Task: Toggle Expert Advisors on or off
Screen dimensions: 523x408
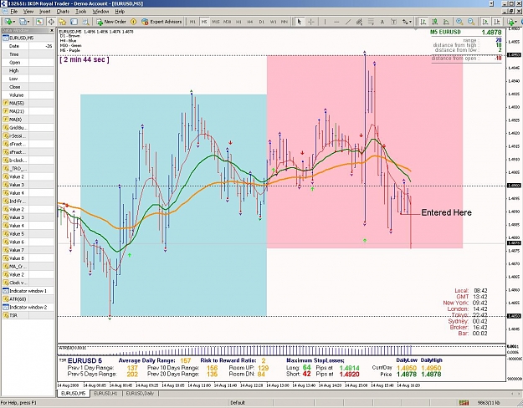Action: 162,22
